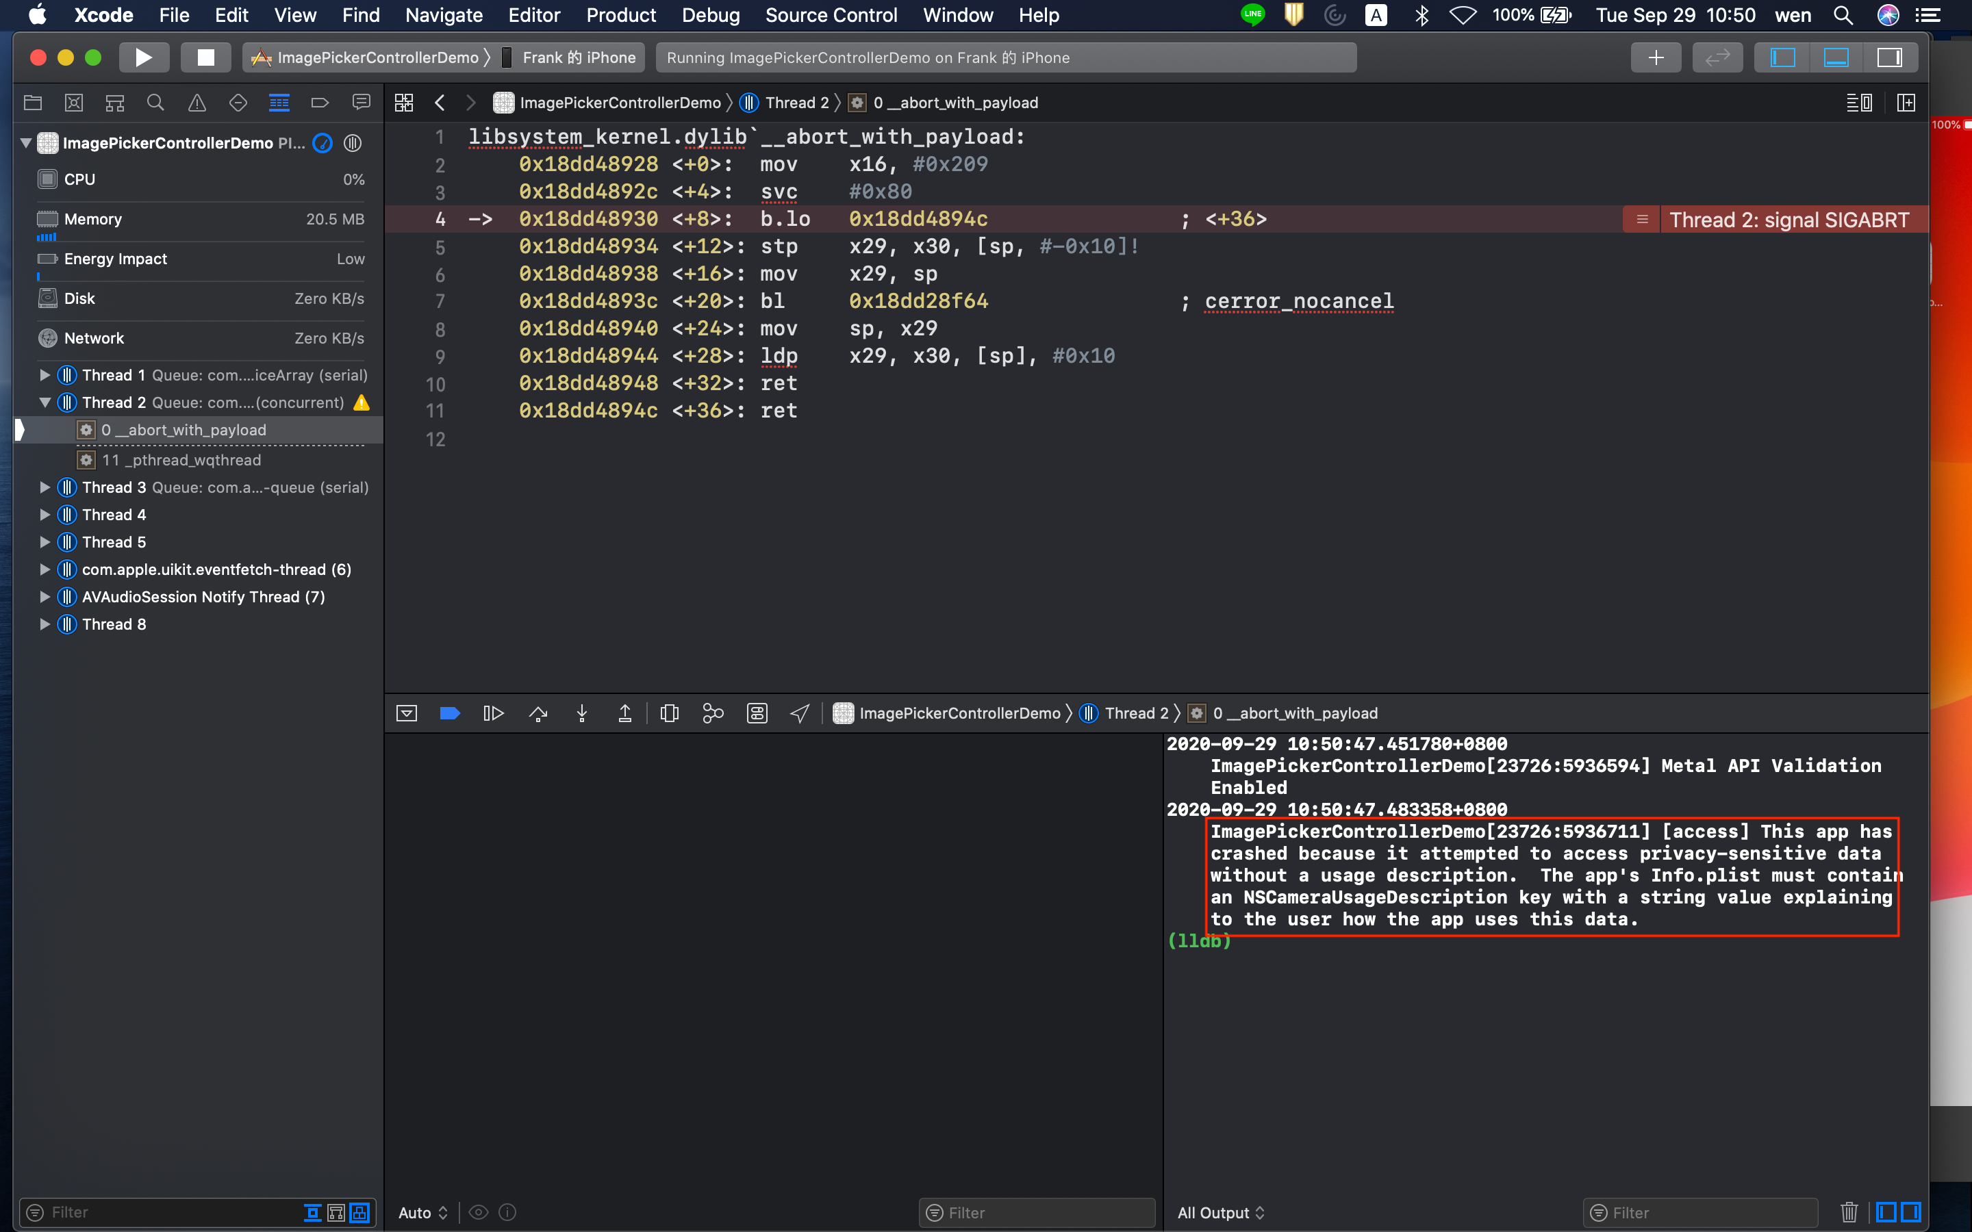Viewport: 1972px width, 1232px height.
Task: Expand Thread 4 disclosure triangle
Action: click(45, 515)
